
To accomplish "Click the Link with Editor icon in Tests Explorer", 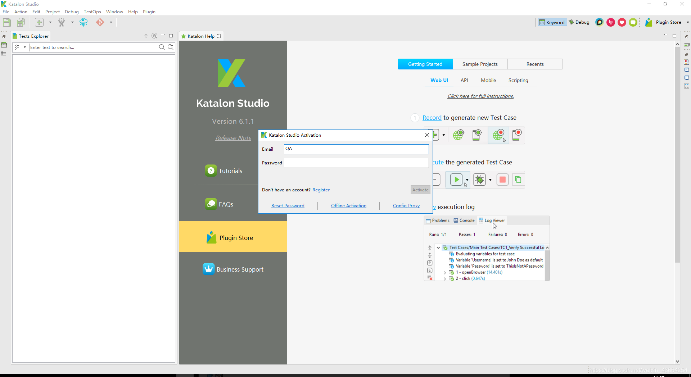I will (x=154, y=36).
